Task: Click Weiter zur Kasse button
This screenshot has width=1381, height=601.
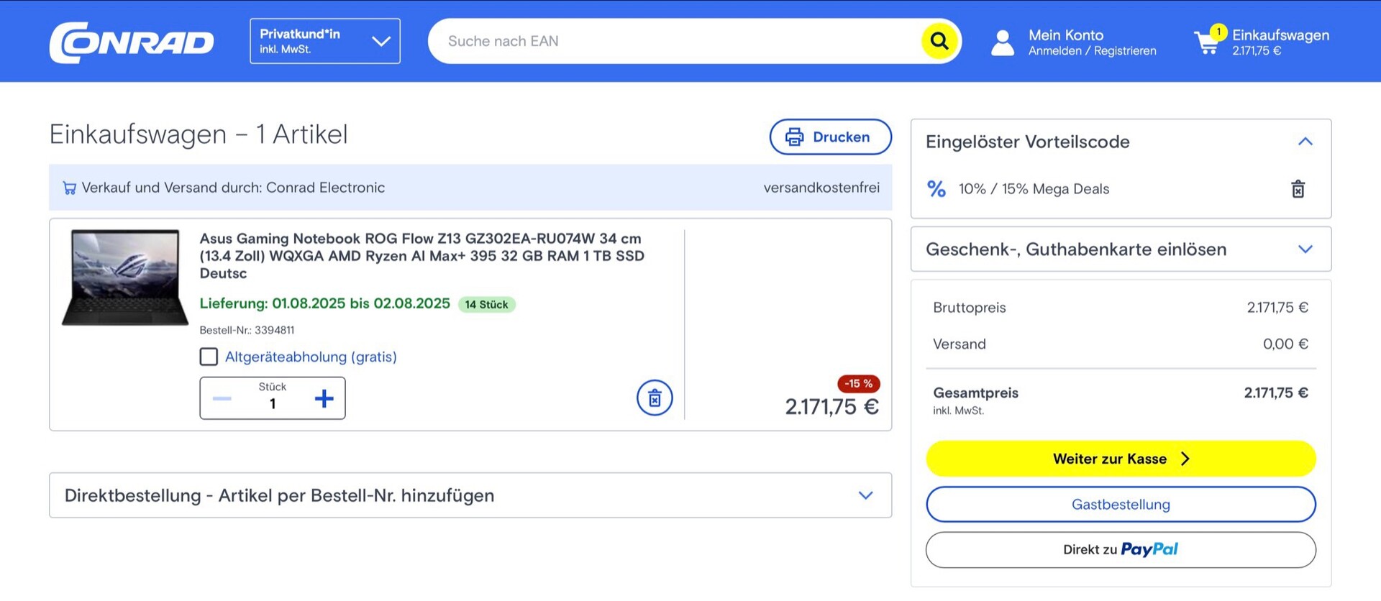Action: coord(1120,459)
